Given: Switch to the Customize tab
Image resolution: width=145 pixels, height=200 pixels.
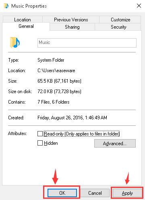Looking at the screenshot, I should coord(120,20).
